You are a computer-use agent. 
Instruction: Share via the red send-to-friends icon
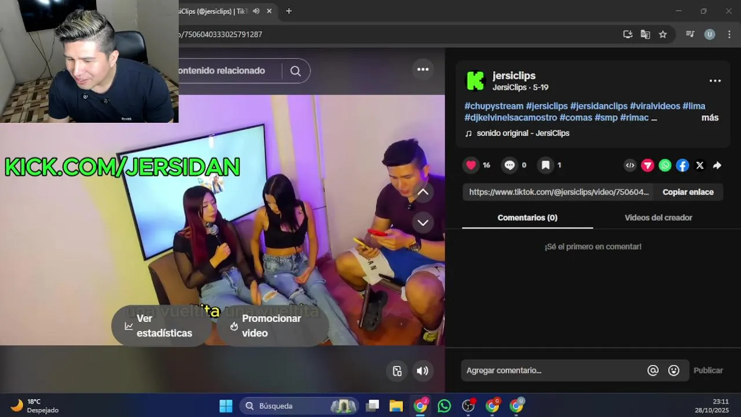648,166
